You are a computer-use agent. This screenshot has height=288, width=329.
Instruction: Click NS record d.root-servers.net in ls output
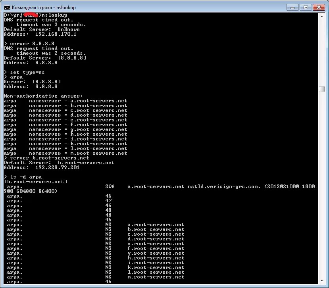click(x=156, y=239)
